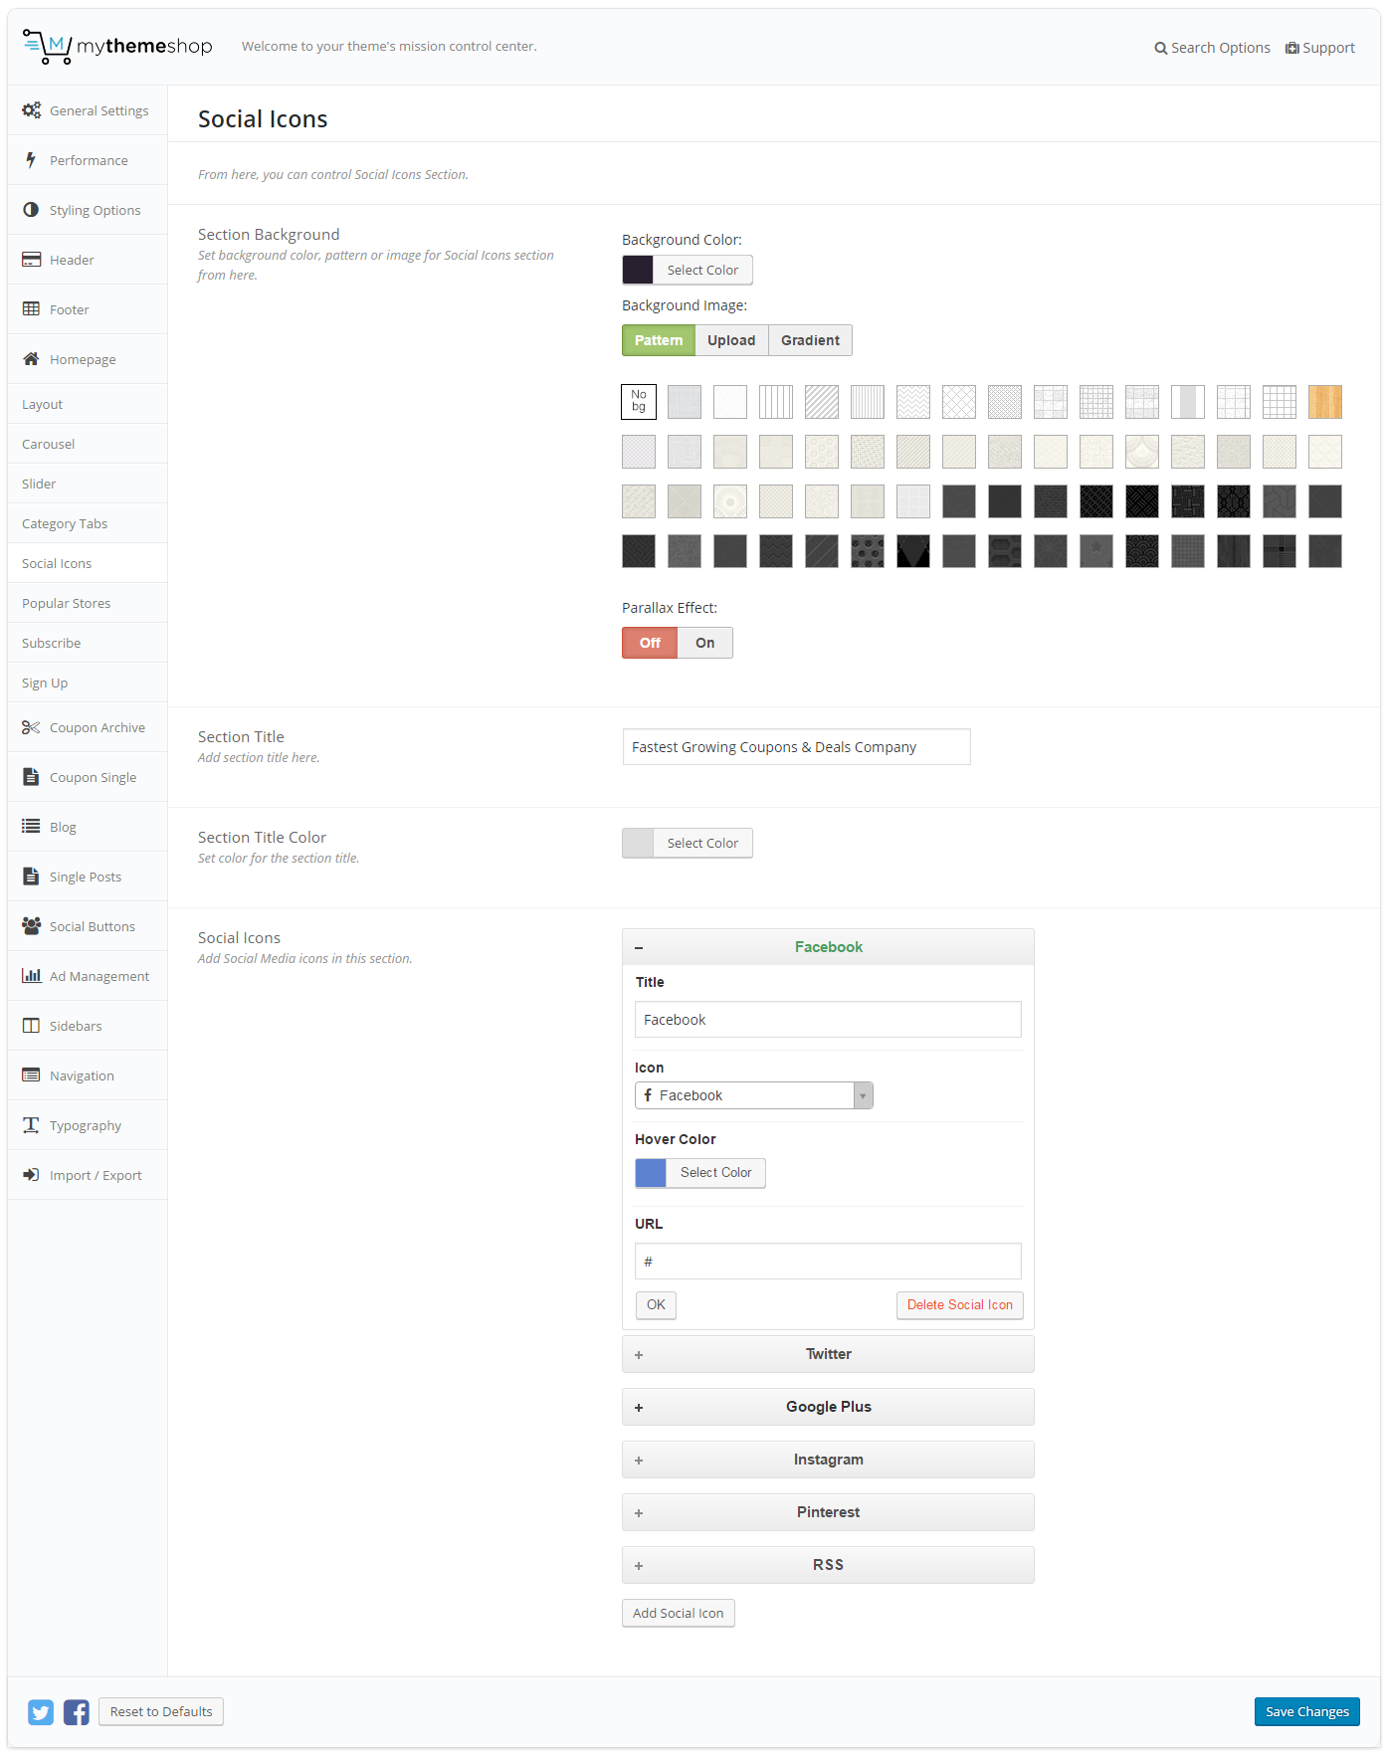Click the Typography icon in sidebar
The height and width of the screenshot is (1759, 1387).
coord(31,1125)
